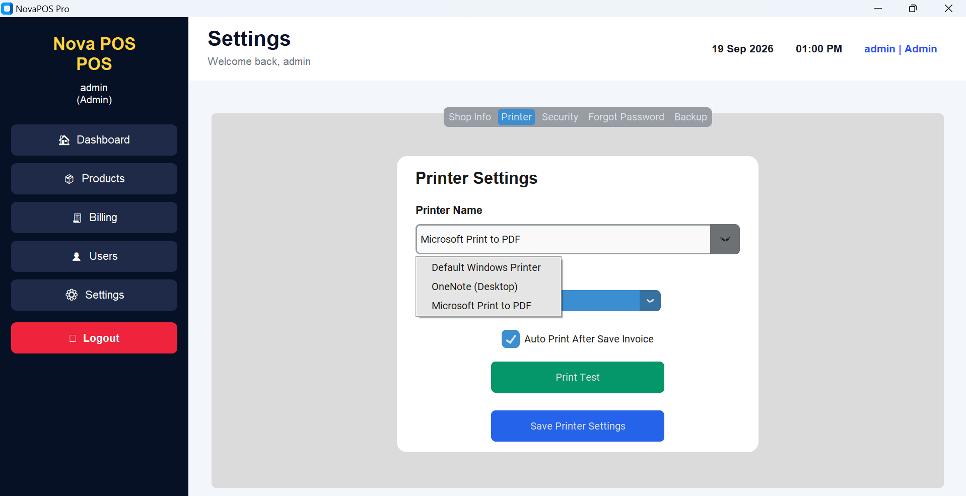Click the time 01:00 PM

pyautogui.click(x=819, y=49)
